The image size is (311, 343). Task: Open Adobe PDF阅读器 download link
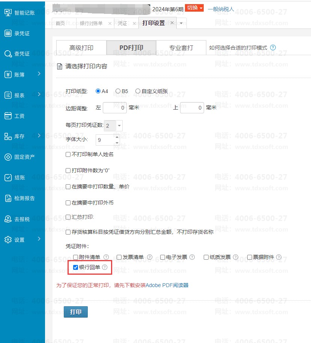(x=167, y=285)
